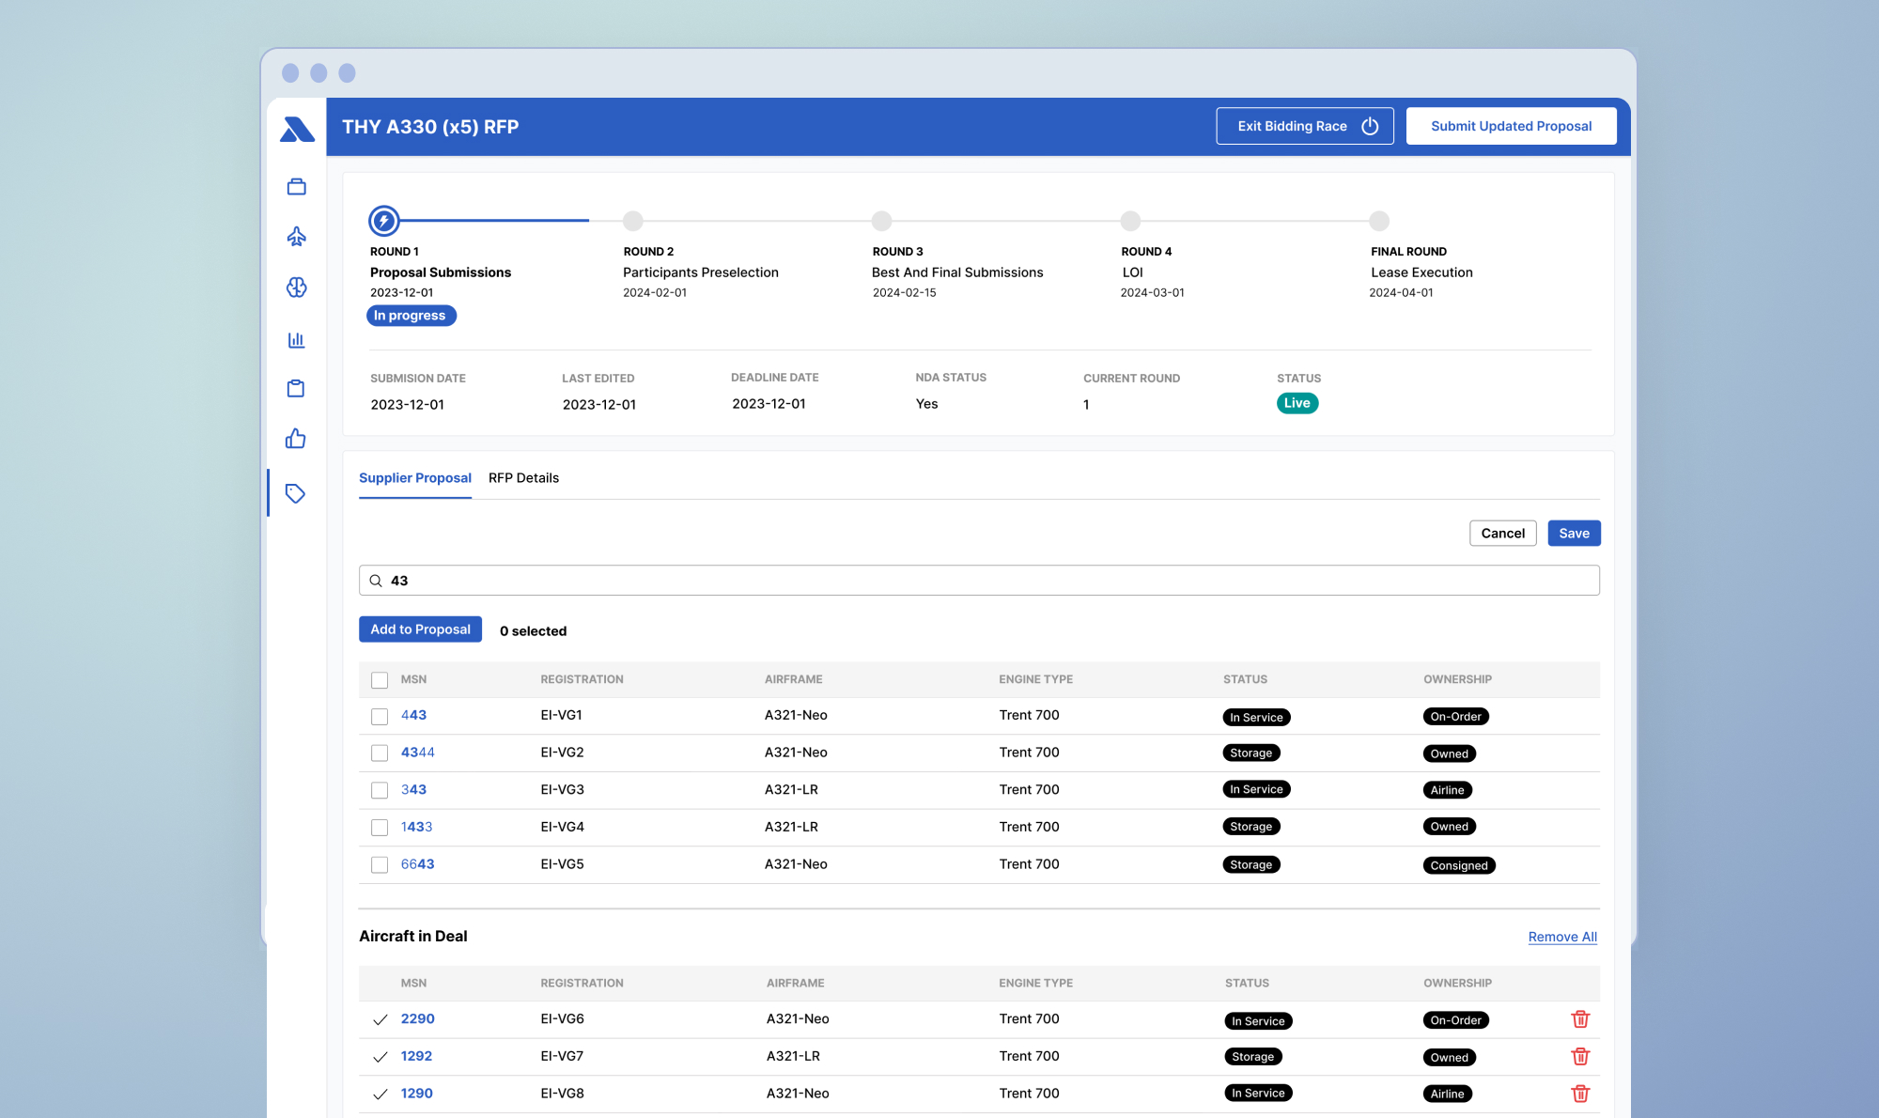Click Exit Bidding Race button
Image resolution: width=1879 pixels, height=1118 pixels.
(1305, 126)
